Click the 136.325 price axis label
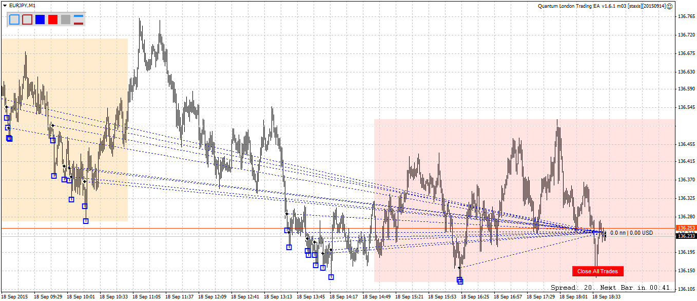Image resolution: width=697 pixels, height=301 pixels. tap(686, 198)
